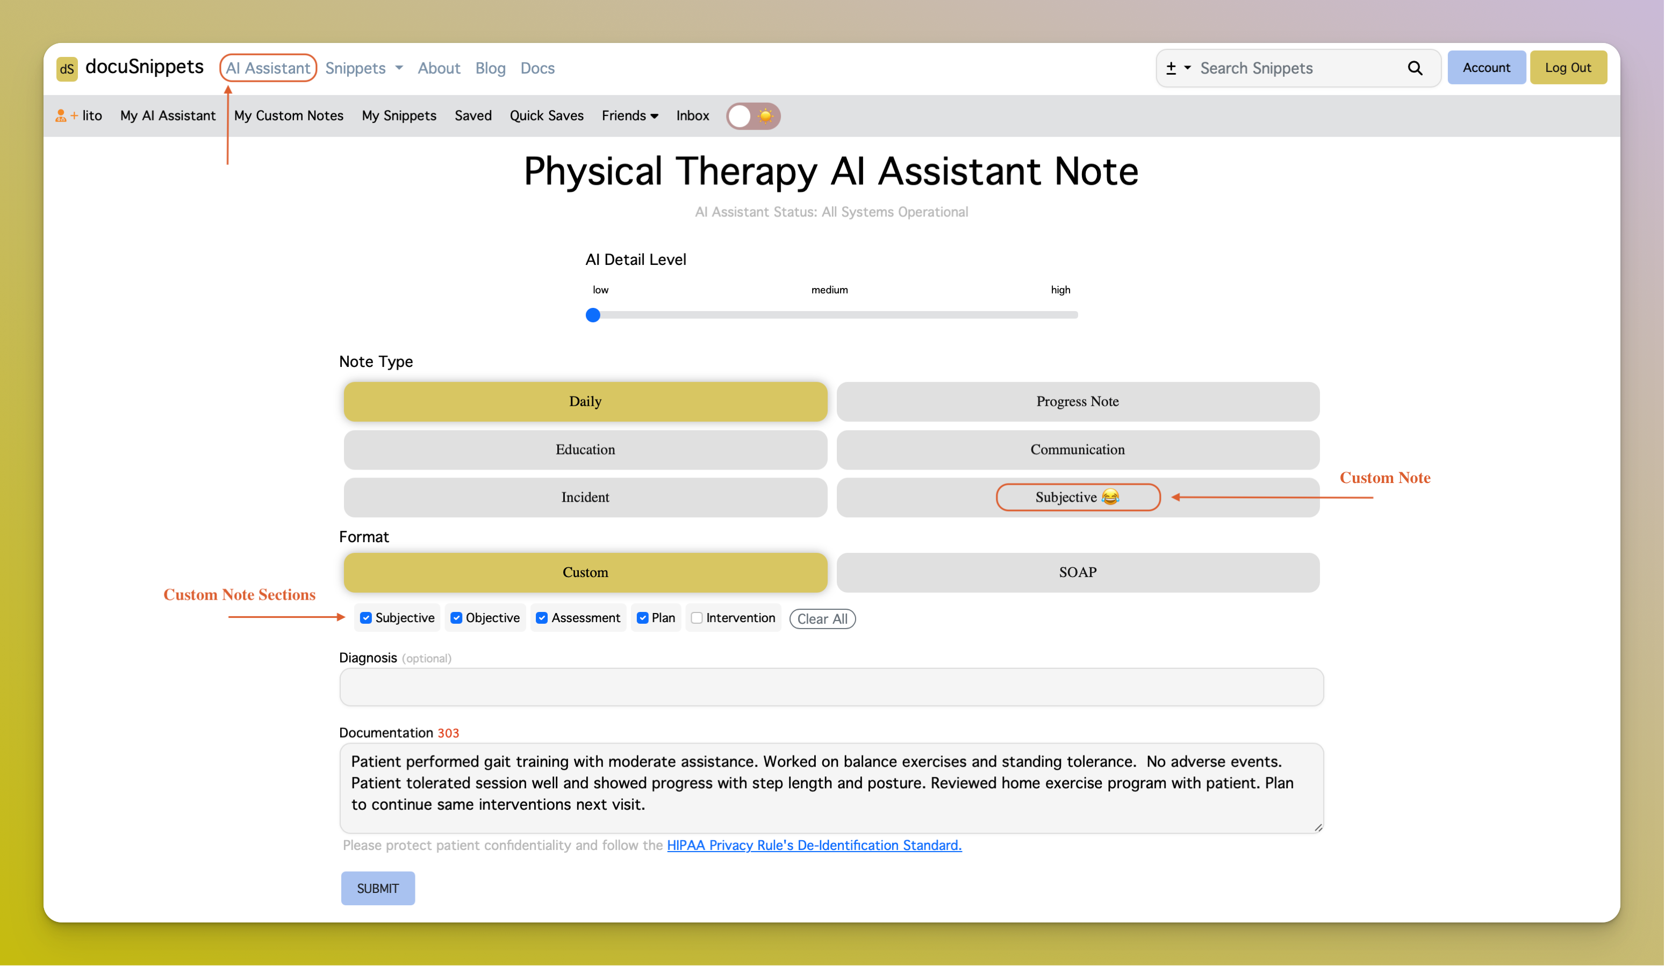The width and height of the screenshot is (1665, 966).
Task: Uncheck the Plan section checkbox
Action: pyautogui.click(x=642, y=617)
